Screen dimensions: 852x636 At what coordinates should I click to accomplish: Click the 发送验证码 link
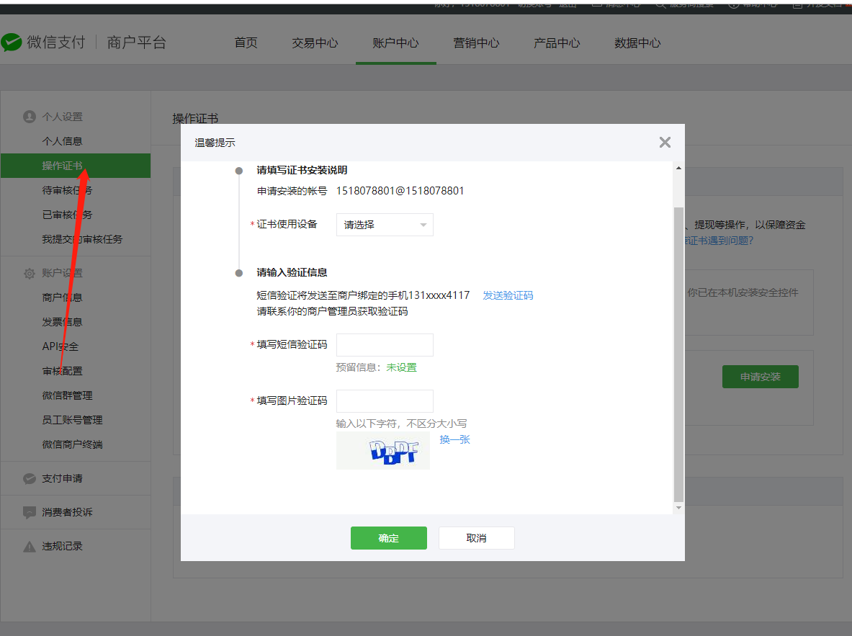click(508, 295)
